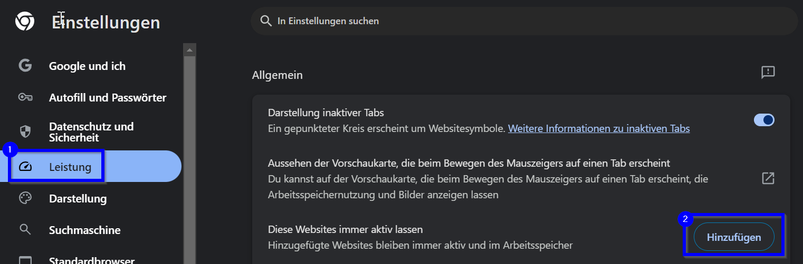
Task: Click the Chrome logo icon
Action: click(25, 22)
